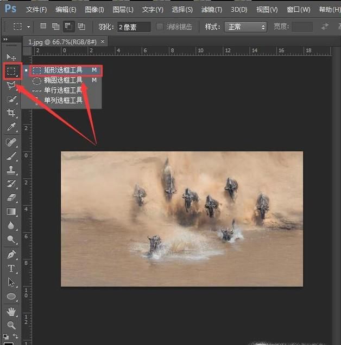Switch to 1.jpg document tab
The width and height of the screenshot is (341, 345).
(62, 42)
